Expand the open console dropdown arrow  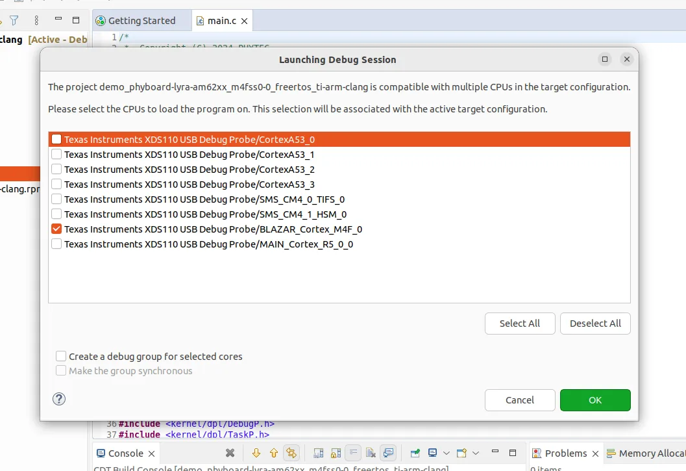476,453
